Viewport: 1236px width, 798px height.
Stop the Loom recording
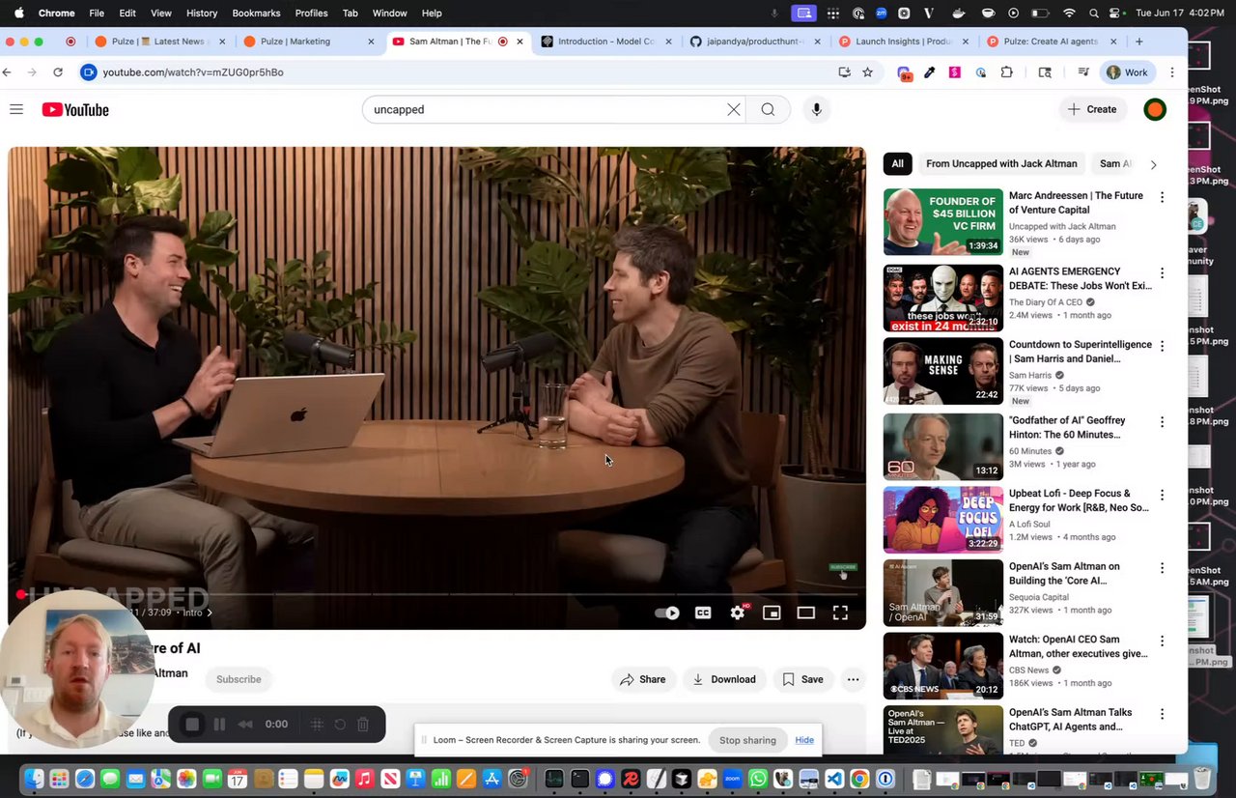[192, 725]
